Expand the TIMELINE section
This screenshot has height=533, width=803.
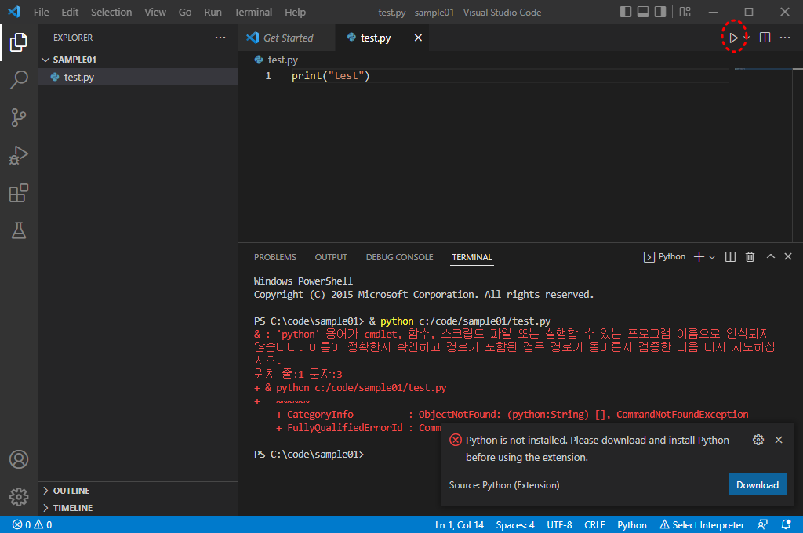[x=138, y=508]
